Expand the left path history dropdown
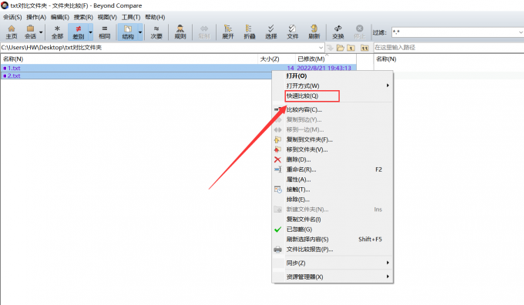 click(321, 48)
